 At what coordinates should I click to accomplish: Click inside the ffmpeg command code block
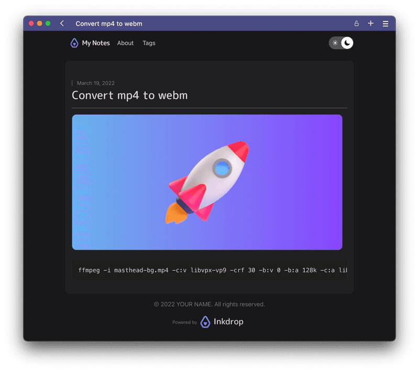pos(210,270)
